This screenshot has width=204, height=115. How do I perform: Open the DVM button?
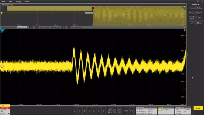tap(126, 111)
